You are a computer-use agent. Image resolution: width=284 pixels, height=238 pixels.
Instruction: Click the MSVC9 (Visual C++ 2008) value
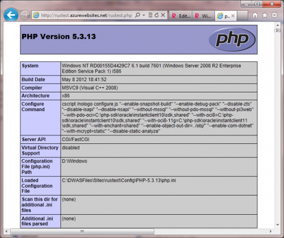[x=90, y=88]
